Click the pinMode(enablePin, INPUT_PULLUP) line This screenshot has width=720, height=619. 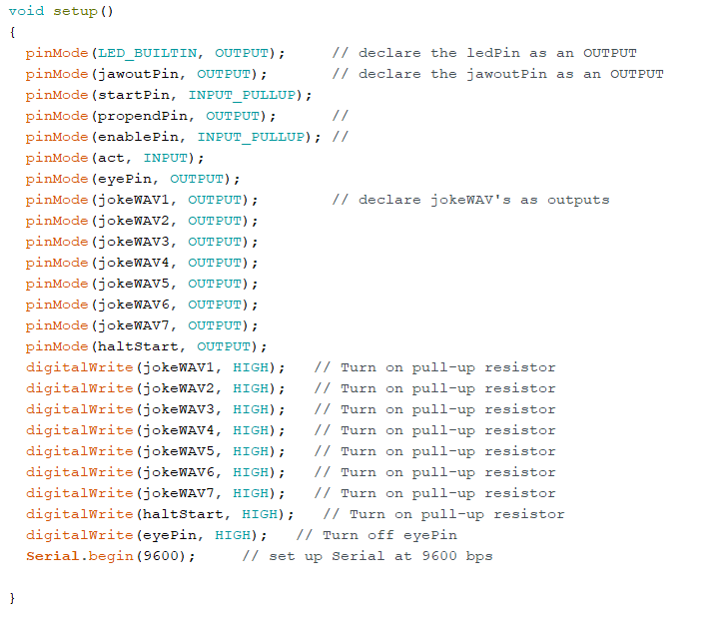173,138
